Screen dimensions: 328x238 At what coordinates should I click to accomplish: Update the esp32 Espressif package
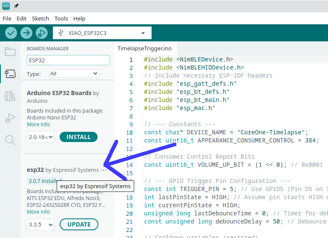tap(79, 224)
